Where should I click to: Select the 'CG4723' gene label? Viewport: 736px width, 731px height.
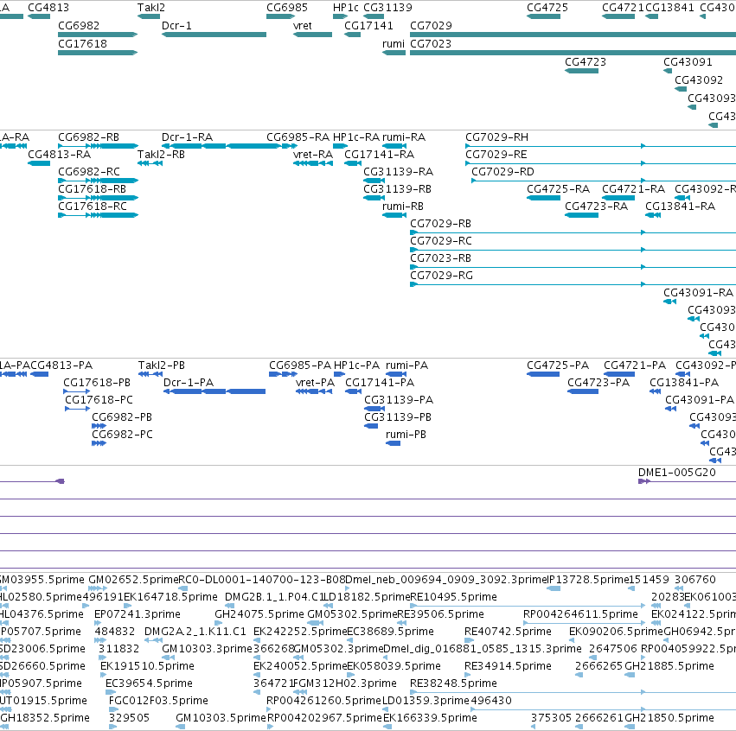tap(586, 62)
